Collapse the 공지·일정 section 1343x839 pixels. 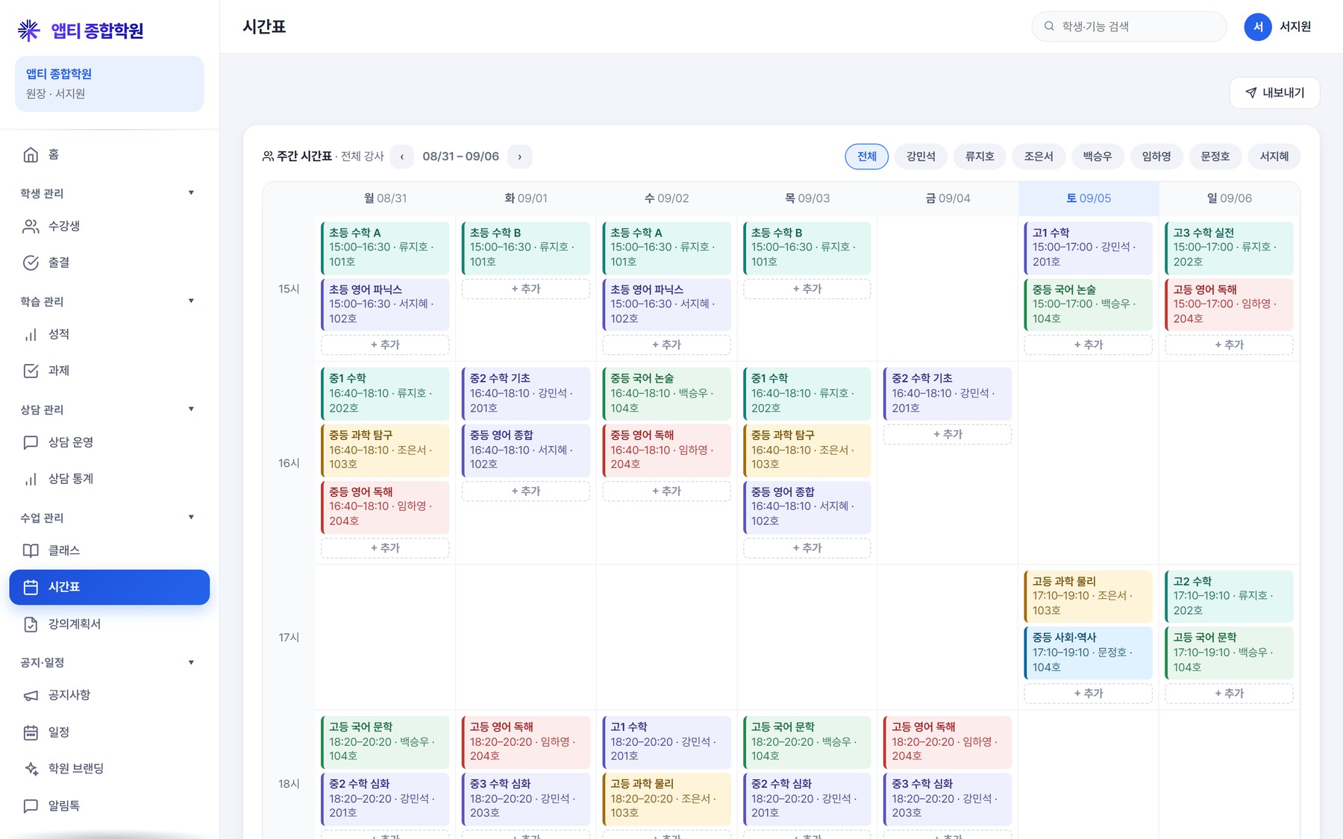coord(191,662)
